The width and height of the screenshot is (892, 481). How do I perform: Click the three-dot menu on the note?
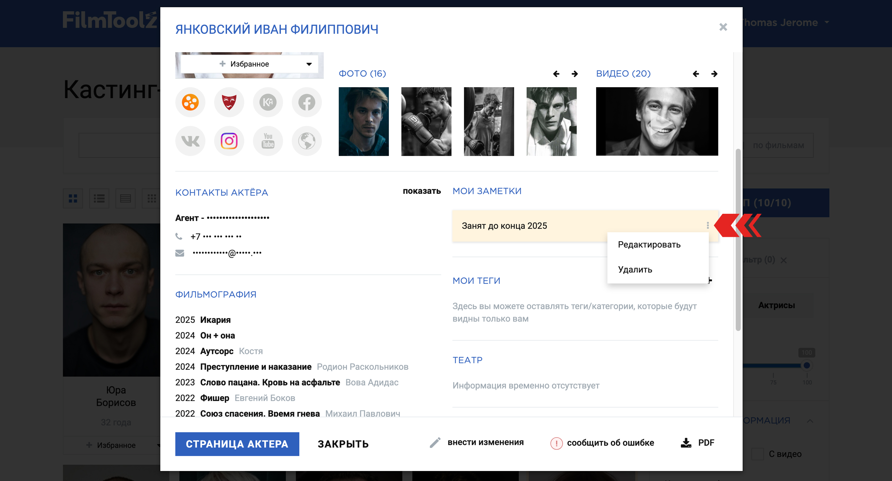click(708, 226)
